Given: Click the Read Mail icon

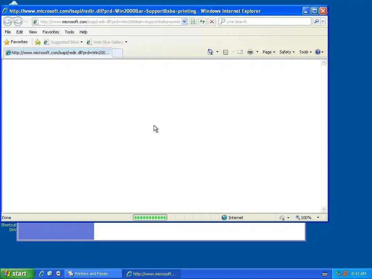Looking at the screenshot, I should click(240, 52).
